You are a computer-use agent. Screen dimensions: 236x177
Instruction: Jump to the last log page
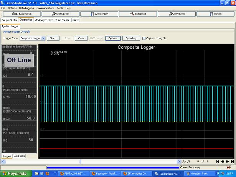point(233,162)
